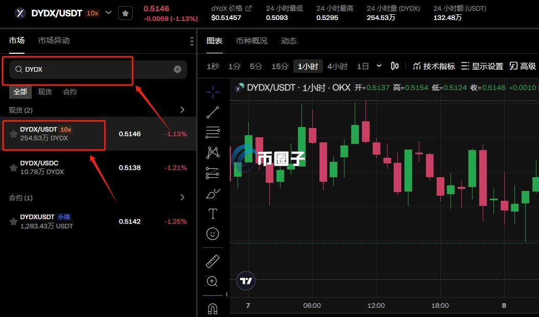Open the emoji sticker tool
The height and width of the screenshot is (317, 539).
click(213, 234)
